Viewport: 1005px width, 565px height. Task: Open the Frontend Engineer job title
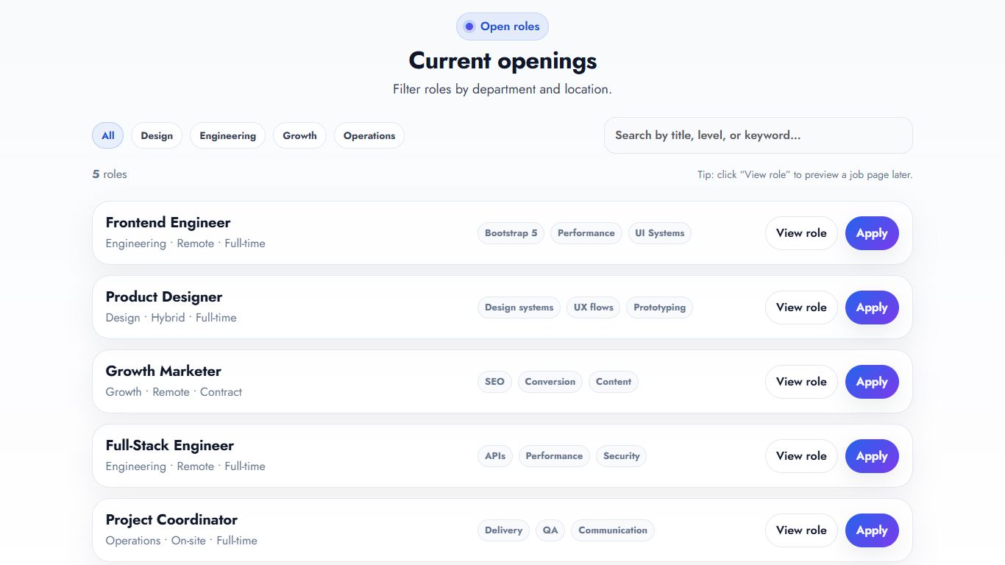click(x=168, y=222)
